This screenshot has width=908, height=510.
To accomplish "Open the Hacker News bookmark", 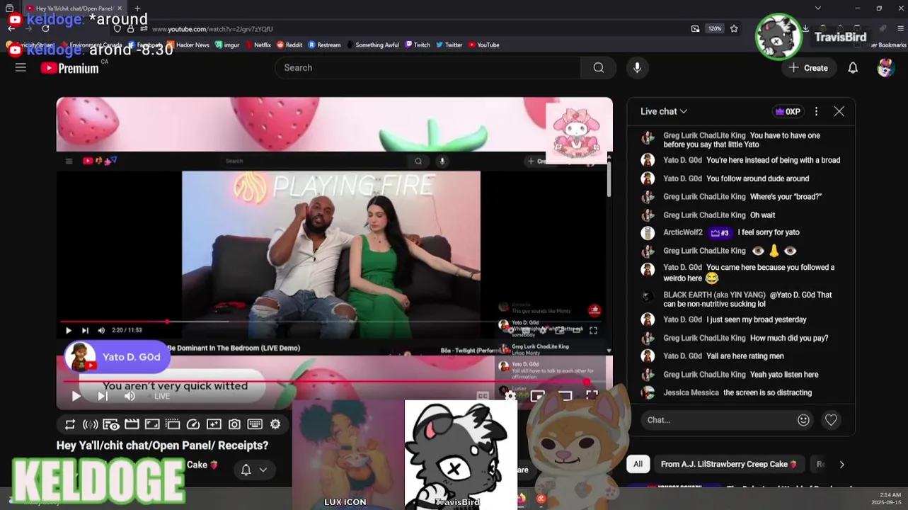I will [188, 45].
